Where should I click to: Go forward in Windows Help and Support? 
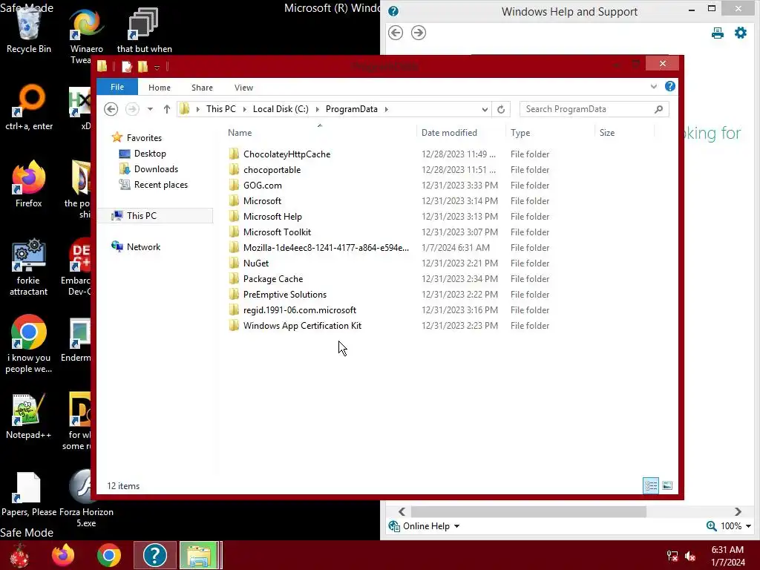pos(419,33)
